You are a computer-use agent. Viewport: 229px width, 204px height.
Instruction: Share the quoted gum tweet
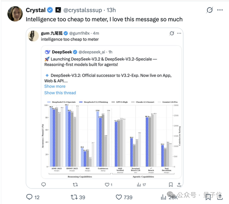179,185
